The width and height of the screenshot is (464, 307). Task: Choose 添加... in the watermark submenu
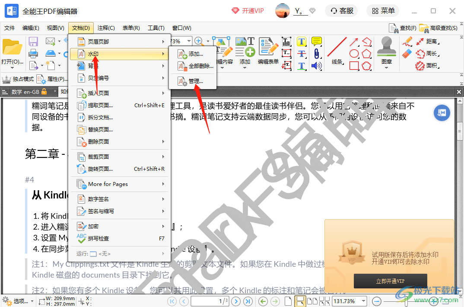(193, 54)
